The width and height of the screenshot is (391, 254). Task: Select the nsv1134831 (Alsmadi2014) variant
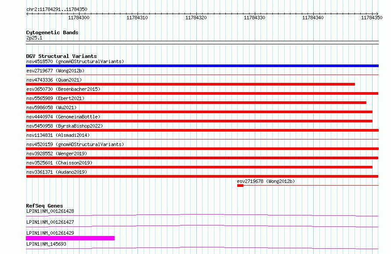click(58, 135)
